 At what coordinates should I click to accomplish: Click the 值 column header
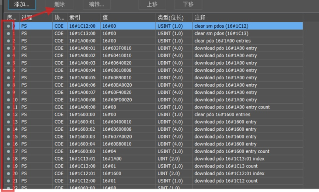(x=127, y=17)
